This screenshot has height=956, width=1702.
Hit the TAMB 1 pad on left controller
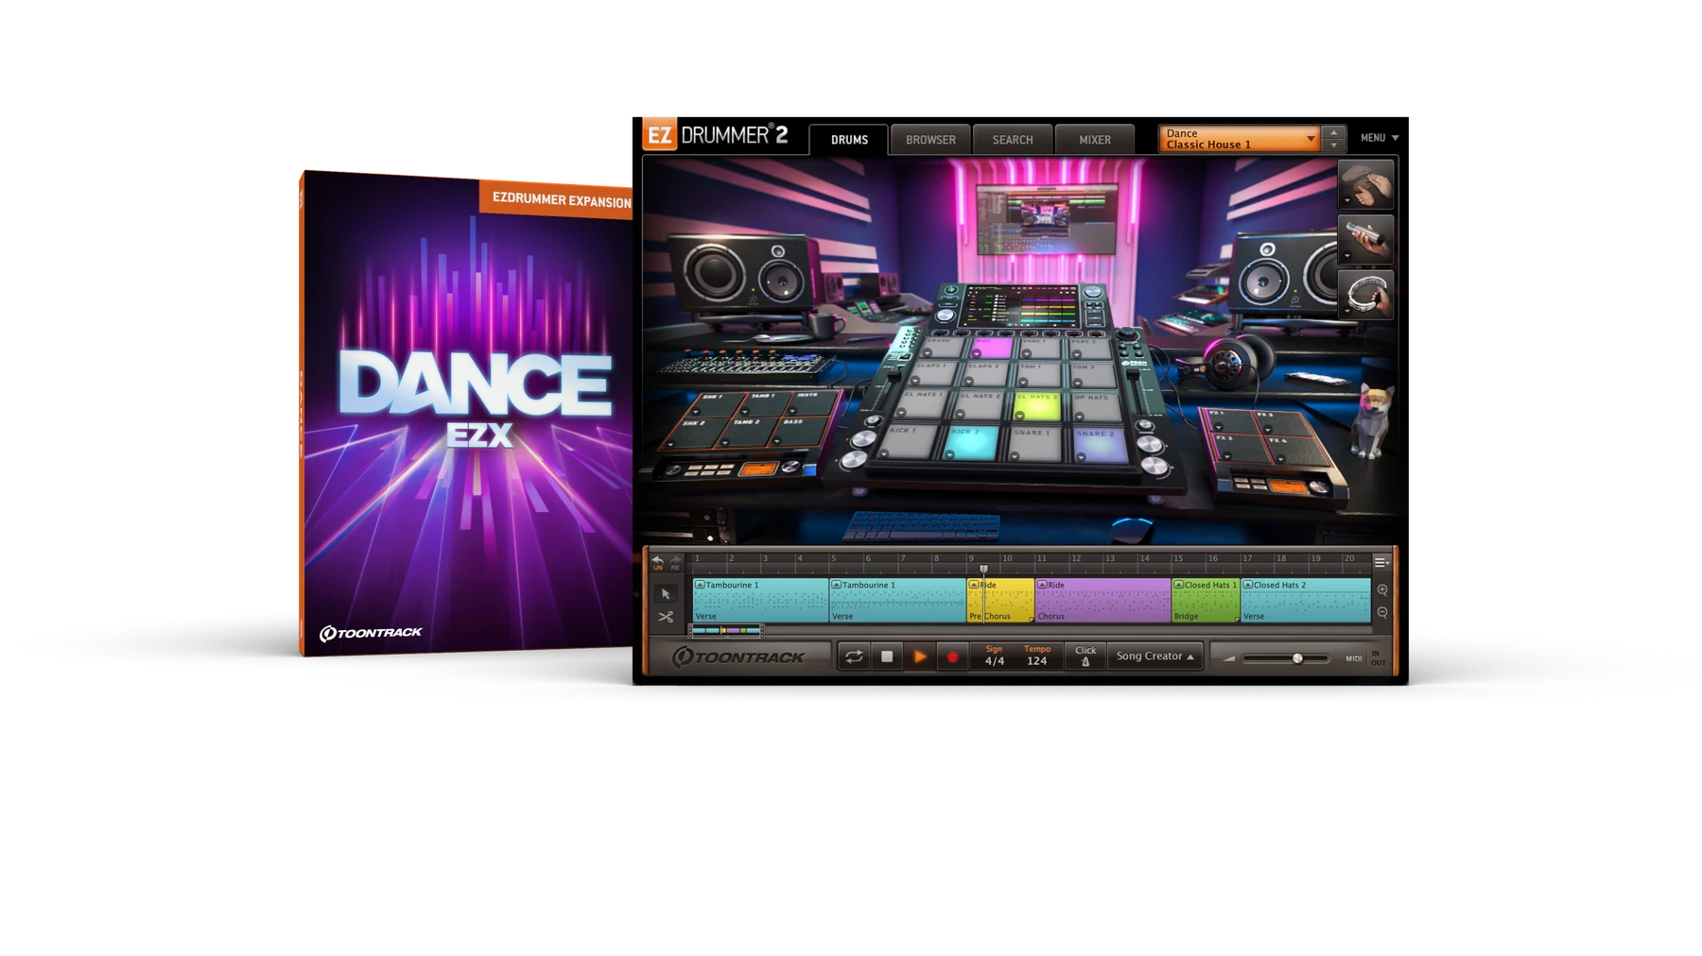(765, 404)
